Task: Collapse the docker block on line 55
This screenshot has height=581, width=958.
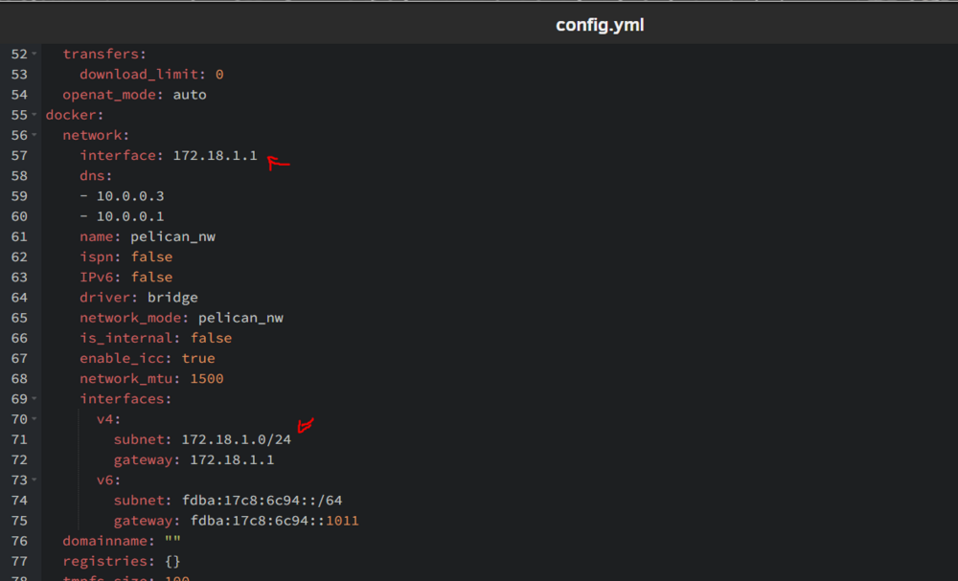Action: (x=34, y=115)
